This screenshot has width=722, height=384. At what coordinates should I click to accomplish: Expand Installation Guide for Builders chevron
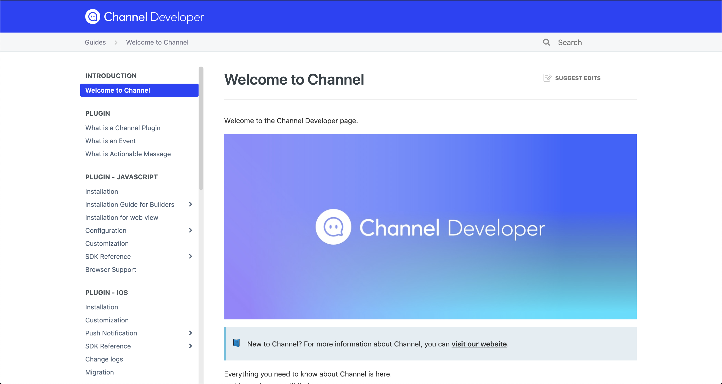pyautogui.click(x=191, y=204)
